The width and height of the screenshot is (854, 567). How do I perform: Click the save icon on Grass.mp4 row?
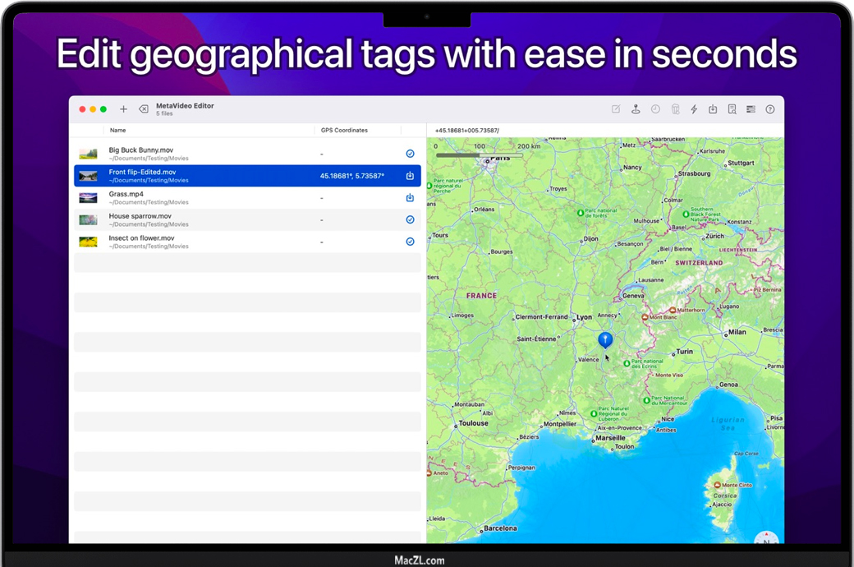(410, 198)
